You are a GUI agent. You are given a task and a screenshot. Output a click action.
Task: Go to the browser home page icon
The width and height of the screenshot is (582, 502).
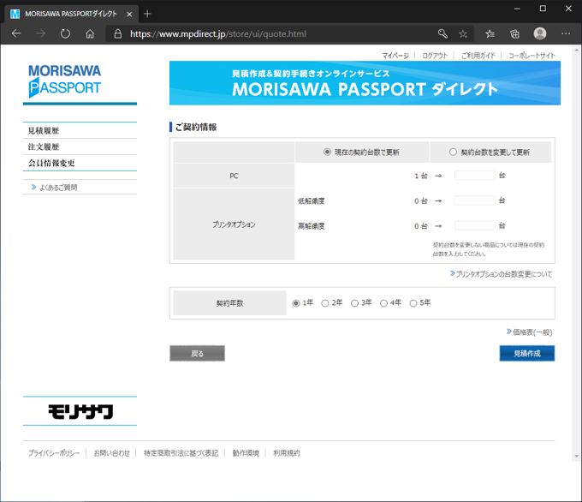coord(90,33)
